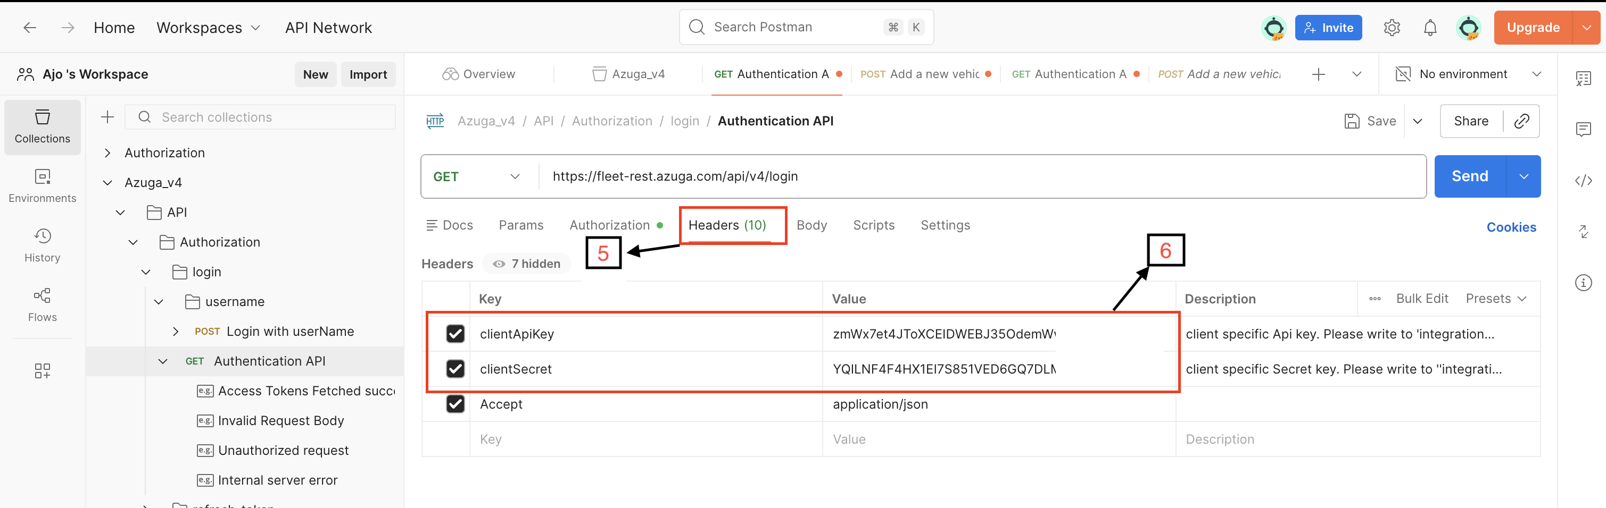Screen dimensions: 1606x508
Task: Open tab list chevron after new tab plus
Action: (x=1356, y=74)
